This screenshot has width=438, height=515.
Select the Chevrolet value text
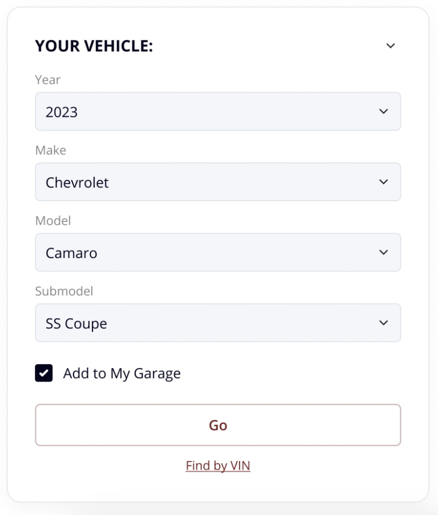point(77,183)
